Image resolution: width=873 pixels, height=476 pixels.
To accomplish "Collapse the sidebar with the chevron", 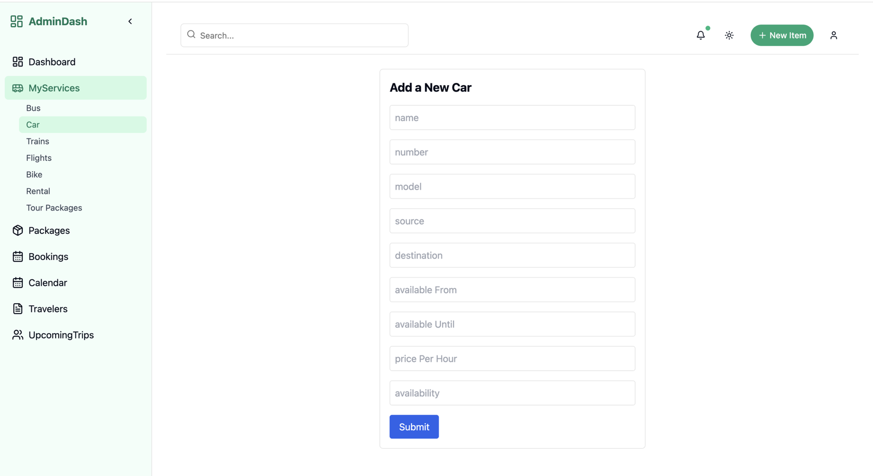I will click(x=130, y=21).
